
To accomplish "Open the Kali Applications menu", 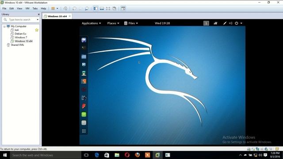I will [x=92, y=23].
